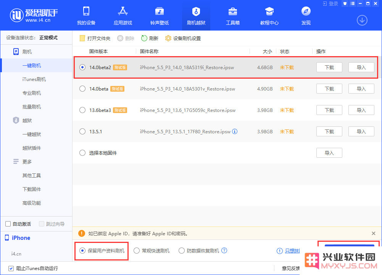Dismiss the Apple ID warning banner
Screen dimensions: 382x275
[374, 233]
